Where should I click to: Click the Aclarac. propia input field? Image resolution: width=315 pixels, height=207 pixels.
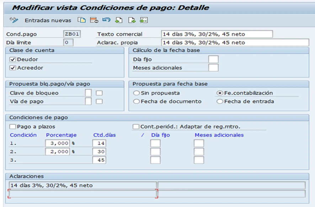(235, 43)
